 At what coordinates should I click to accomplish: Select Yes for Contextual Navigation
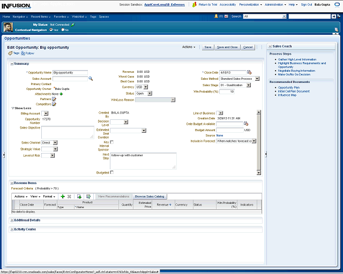click(50, 29)
